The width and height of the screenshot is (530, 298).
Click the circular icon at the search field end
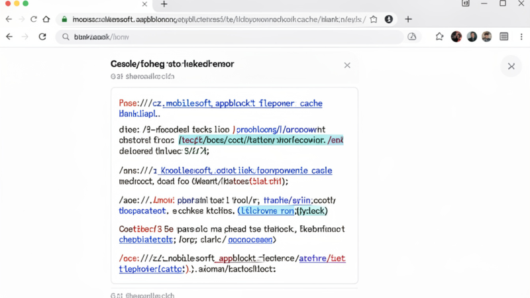(x=411, y=36)
